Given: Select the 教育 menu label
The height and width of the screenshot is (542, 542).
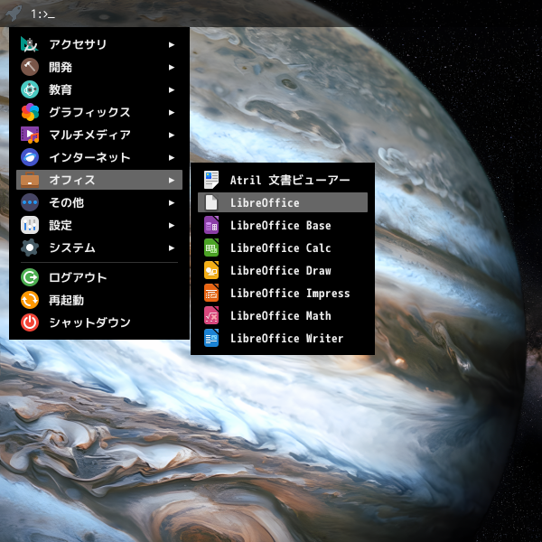Looking at the screenshot, I should point(61,89).
